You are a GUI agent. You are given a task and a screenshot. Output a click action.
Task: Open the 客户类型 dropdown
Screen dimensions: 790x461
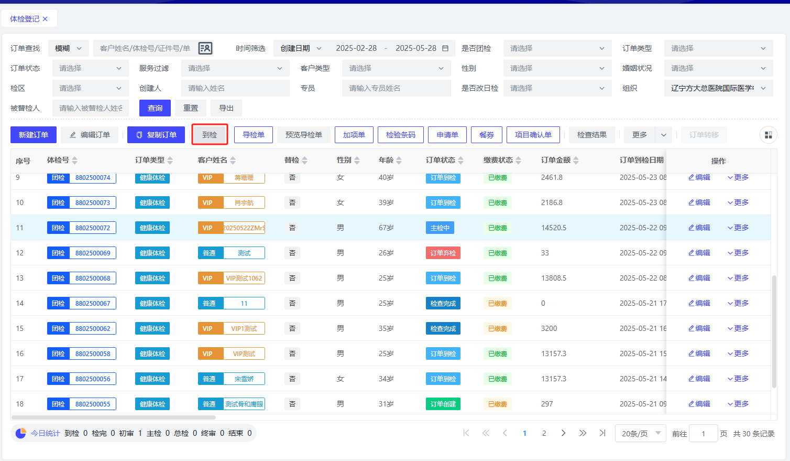[x=396, y=68]
